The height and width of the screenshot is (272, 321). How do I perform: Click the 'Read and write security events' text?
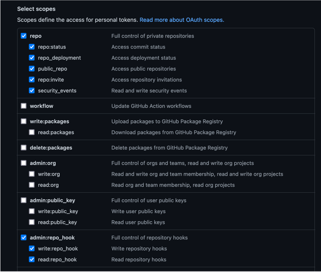coord(149,91)
